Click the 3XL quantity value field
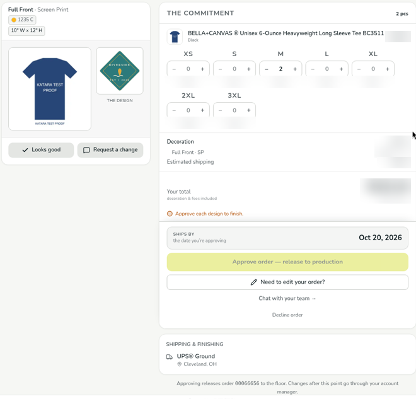This screenshot has width=416, height=399. pyautogui.click(x=234, y=110)
